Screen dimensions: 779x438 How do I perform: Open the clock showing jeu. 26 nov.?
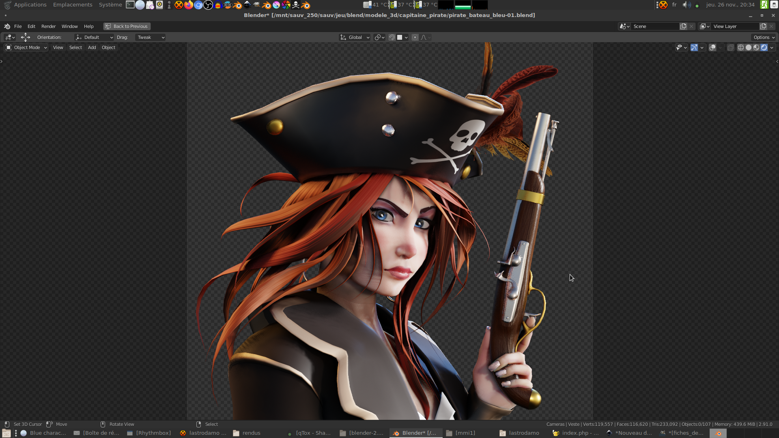pyautogui.click(x=730, y=5)
